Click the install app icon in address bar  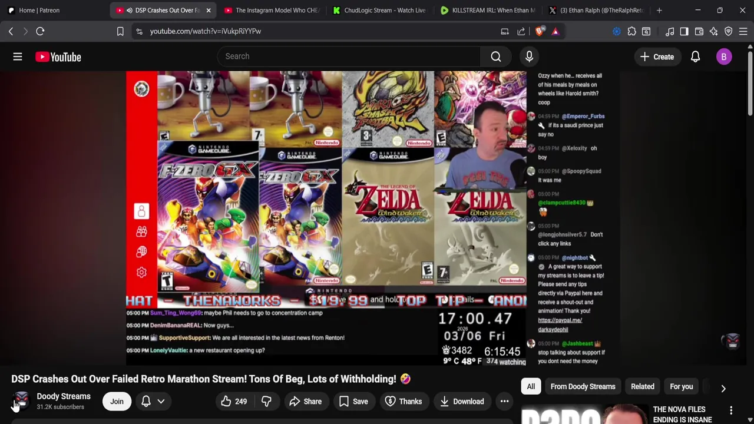click(x=505, y=31)
